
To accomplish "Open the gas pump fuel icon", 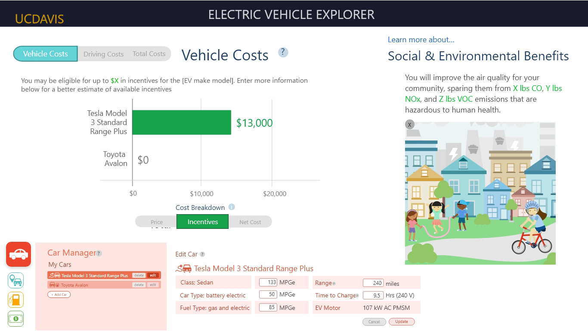I will click(x=16, y=300).
